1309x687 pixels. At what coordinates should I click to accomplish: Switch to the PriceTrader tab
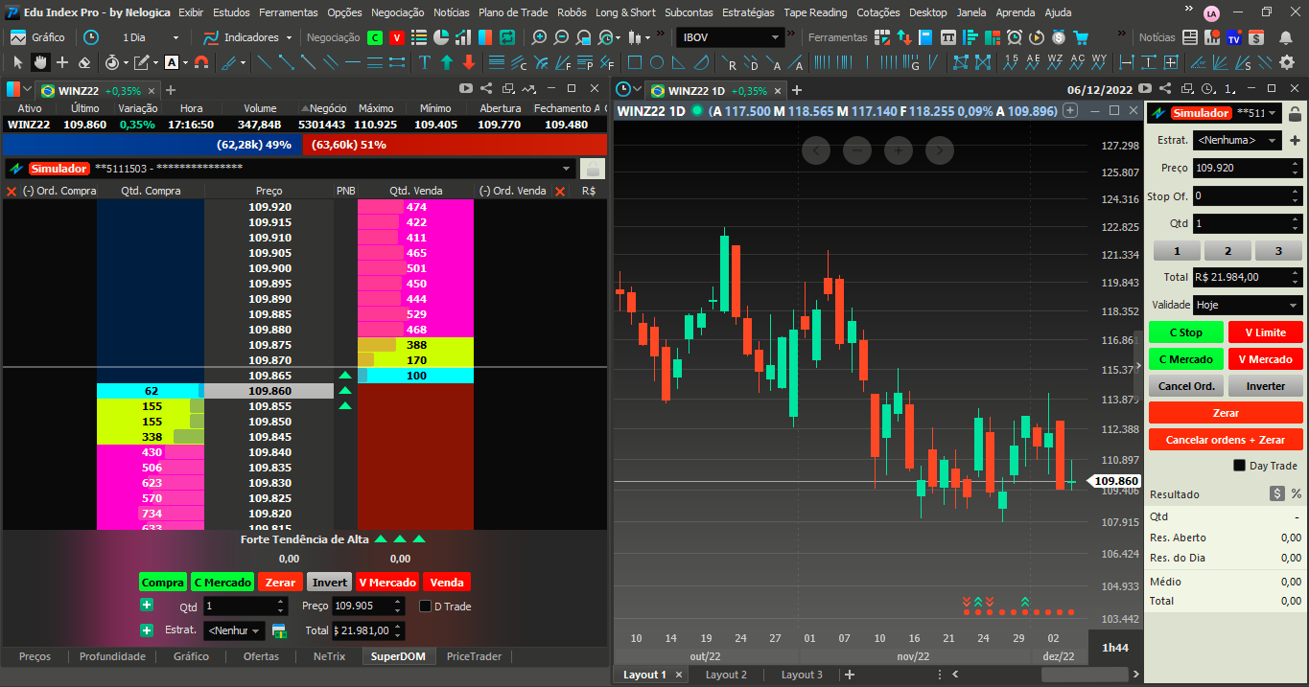point(474,656)
